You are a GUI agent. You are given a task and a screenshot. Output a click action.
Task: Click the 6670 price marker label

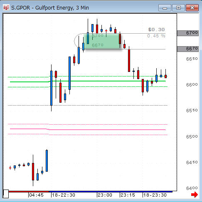click(188, 49)
